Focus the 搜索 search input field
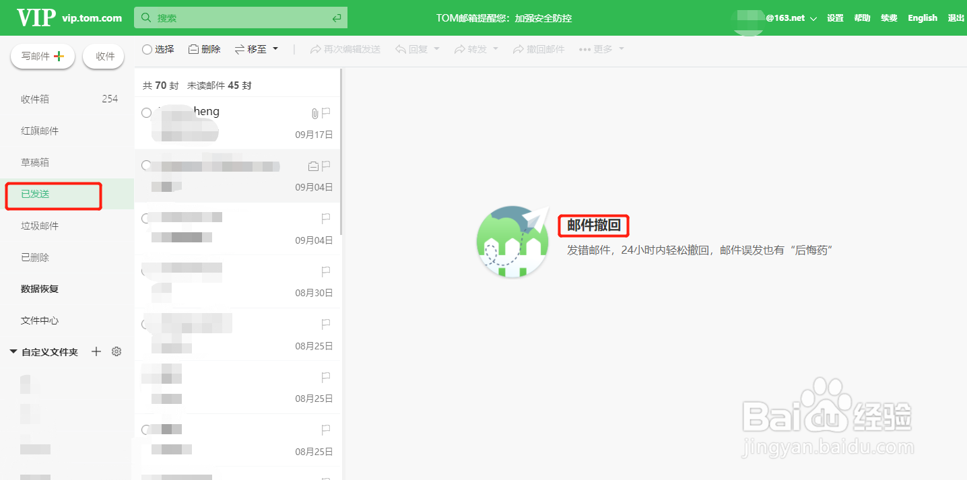This screenshot has height=480, width=967. [241, 18]
